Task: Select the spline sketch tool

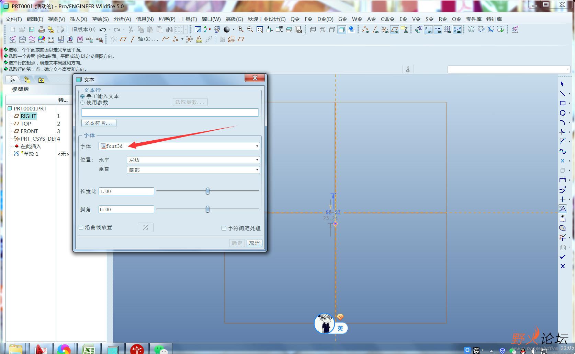Action: 562,151
